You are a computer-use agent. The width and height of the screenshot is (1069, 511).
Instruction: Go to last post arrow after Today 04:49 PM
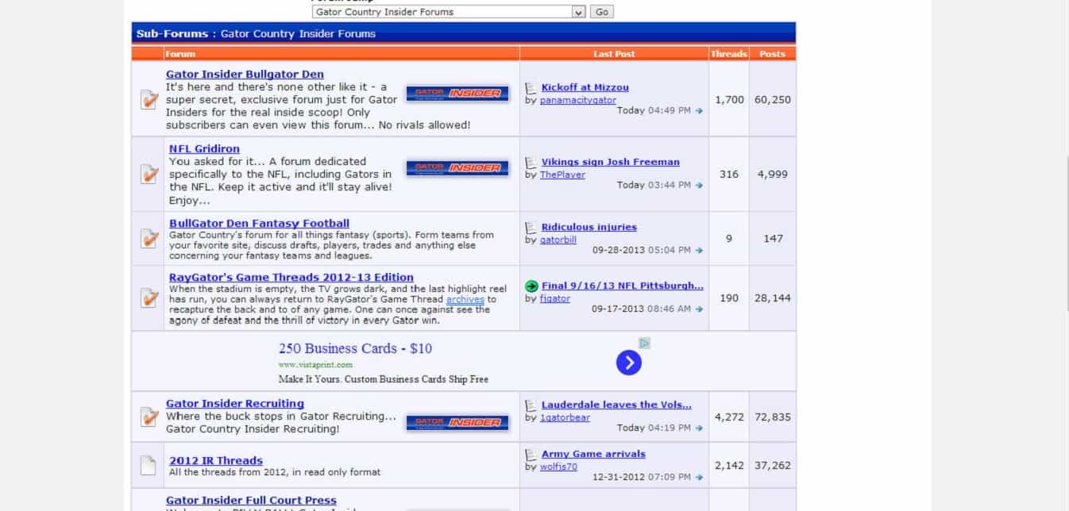[699, 111]
